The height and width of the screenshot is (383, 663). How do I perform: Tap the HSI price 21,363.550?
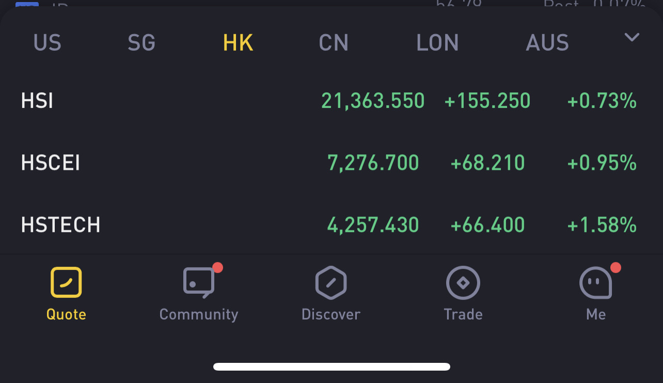click(x=373, y=101)
